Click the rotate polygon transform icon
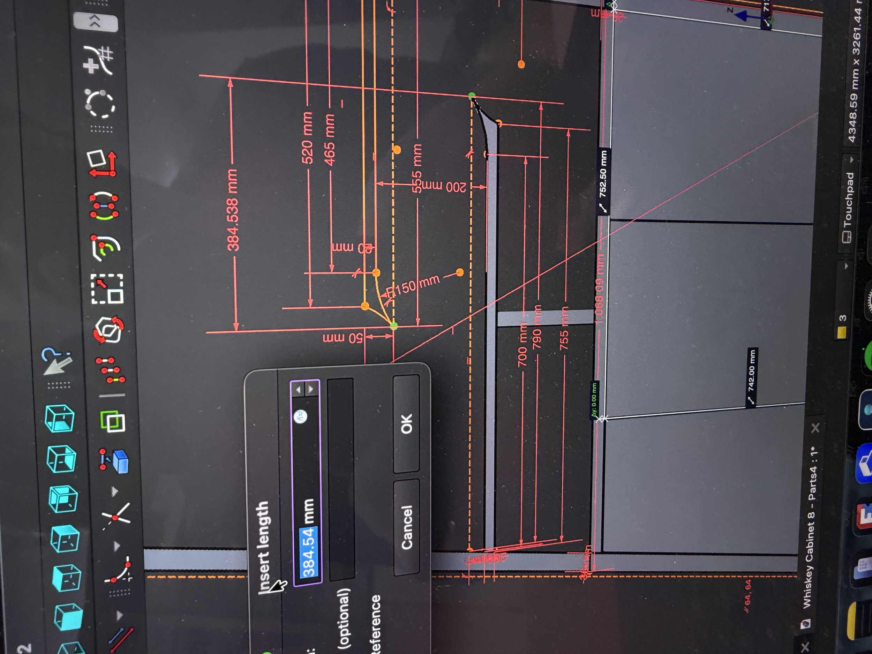This screenshot has width=872, height=654. 109,330
